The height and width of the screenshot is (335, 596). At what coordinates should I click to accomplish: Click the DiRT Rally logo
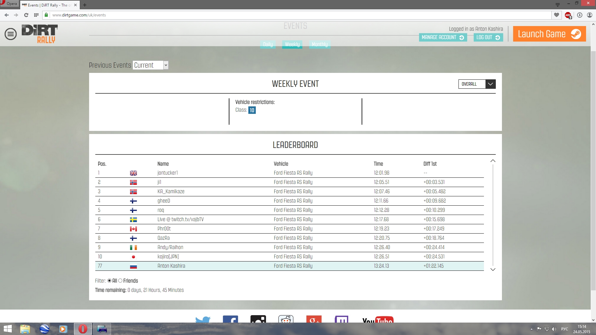pos(39,34)
